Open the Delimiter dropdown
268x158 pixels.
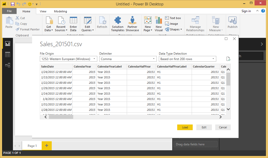coord(128,59)
